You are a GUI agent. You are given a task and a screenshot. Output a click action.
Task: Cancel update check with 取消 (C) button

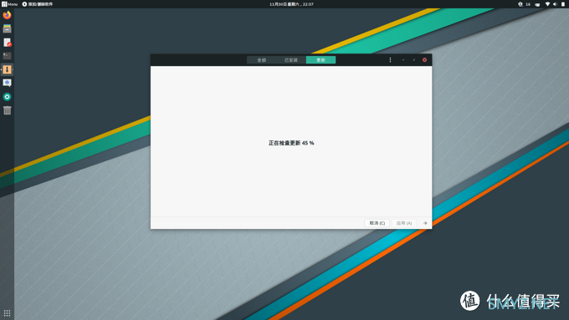coord(377,223)
